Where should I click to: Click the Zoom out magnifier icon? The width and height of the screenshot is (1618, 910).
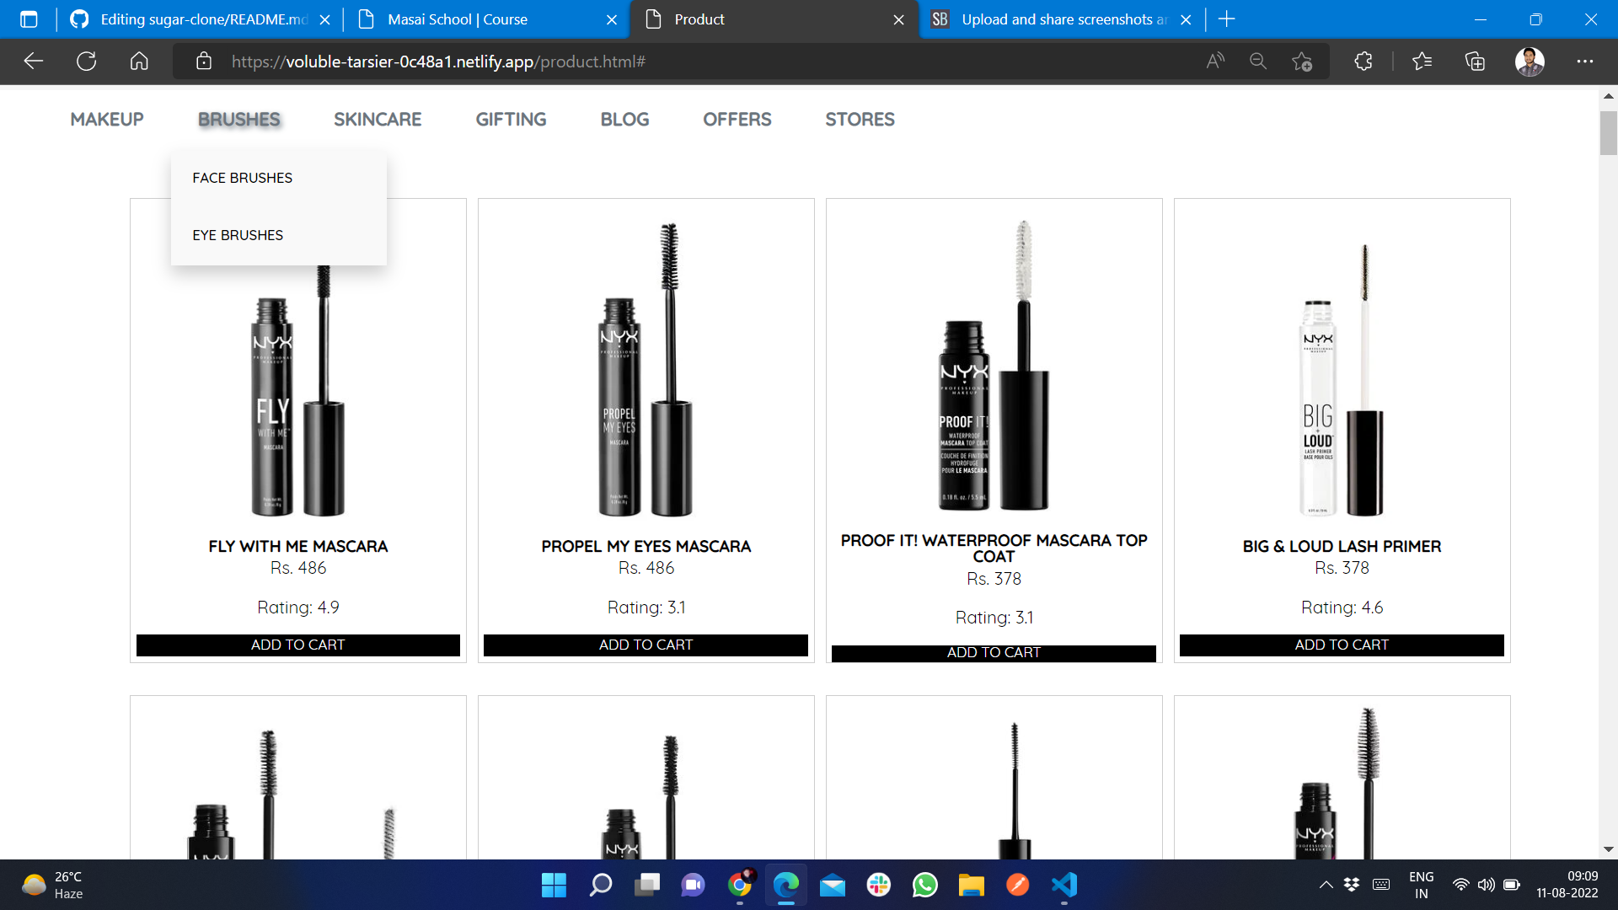pyautogui.click(x=1258, y=62)
